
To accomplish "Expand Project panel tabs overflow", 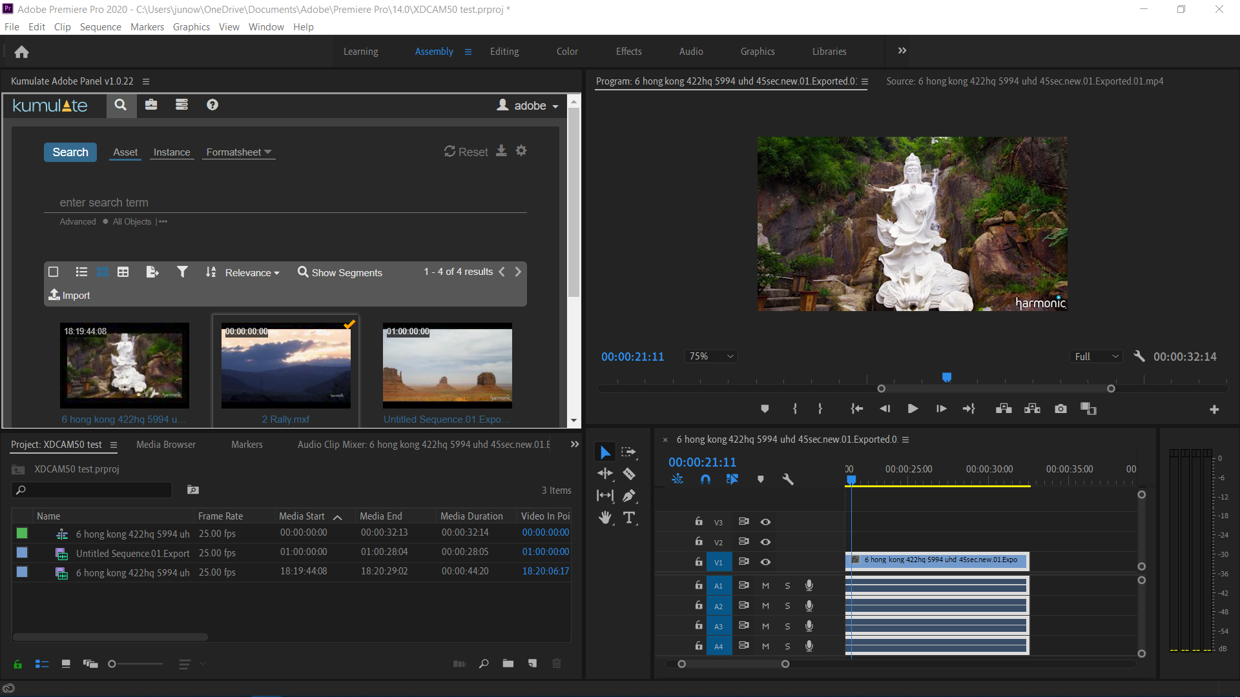I will (575, 445).
